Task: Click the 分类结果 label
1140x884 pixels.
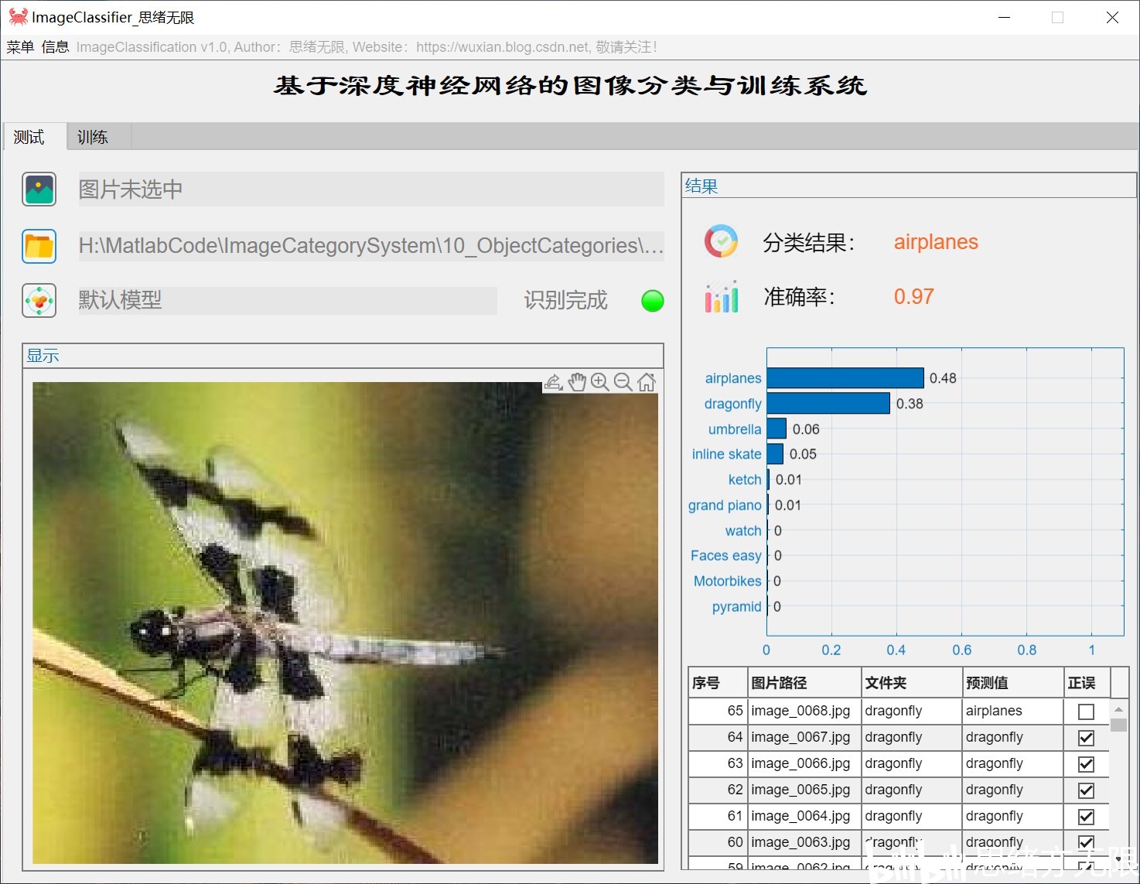Action: (809, 243)
